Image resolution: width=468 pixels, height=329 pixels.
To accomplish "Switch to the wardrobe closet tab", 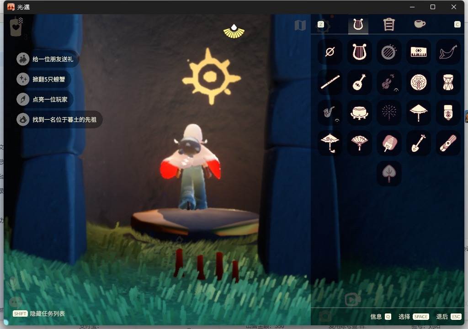I will pos(389,25).
